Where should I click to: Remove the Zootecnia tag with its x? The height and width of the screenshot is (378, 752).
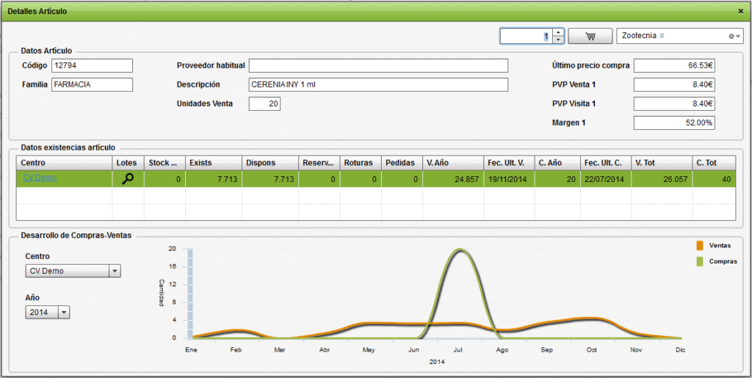[662, 36]
